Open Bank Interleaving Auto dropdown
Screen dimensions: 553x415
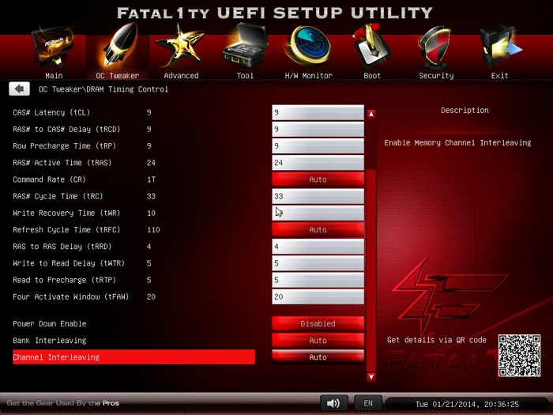coord(318,341)
